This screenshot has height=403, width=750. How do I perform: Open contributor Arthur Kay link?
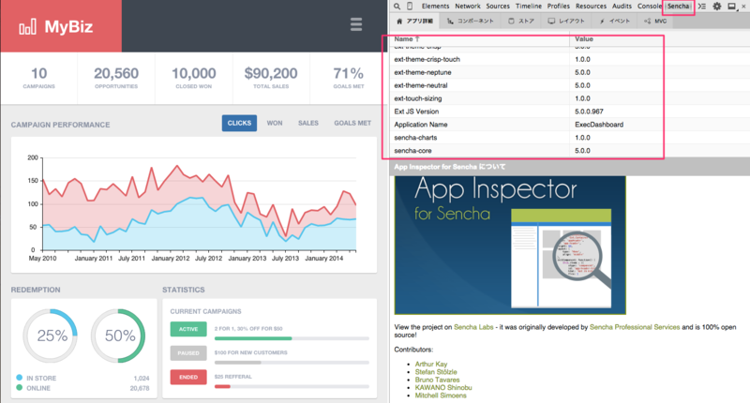coord(431,364)
